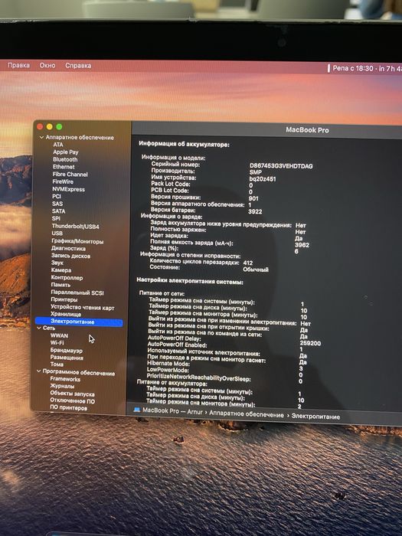Viewport: 402px width, 536px height.
Task: Click the red close window button
Action: point(40,126)
